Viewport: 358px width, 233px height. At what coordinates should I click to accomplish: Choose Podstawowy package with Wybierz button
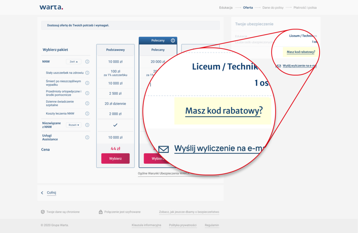pos(115,158)
